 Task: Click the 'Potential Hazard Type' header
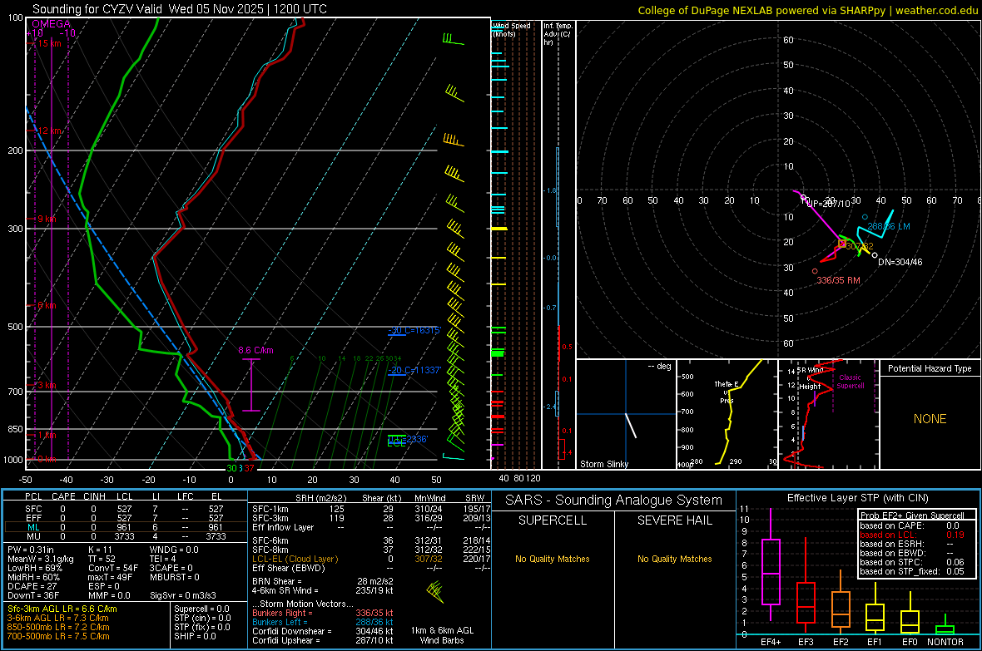pyautogui.click(x=930, y=368)
